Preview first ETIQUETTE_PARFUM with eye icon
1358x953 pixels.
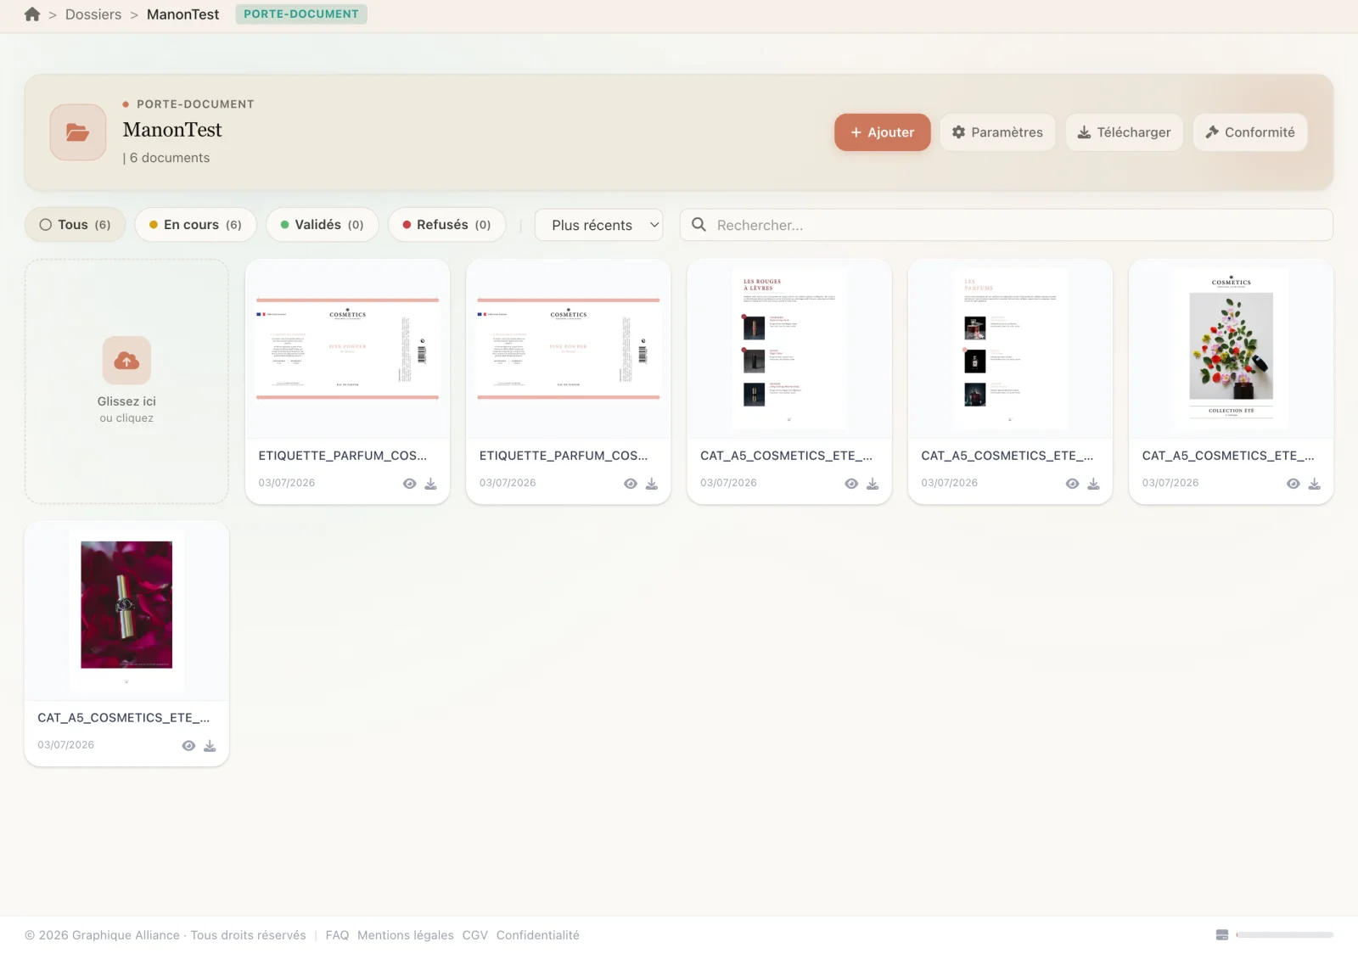pos(409,484)
